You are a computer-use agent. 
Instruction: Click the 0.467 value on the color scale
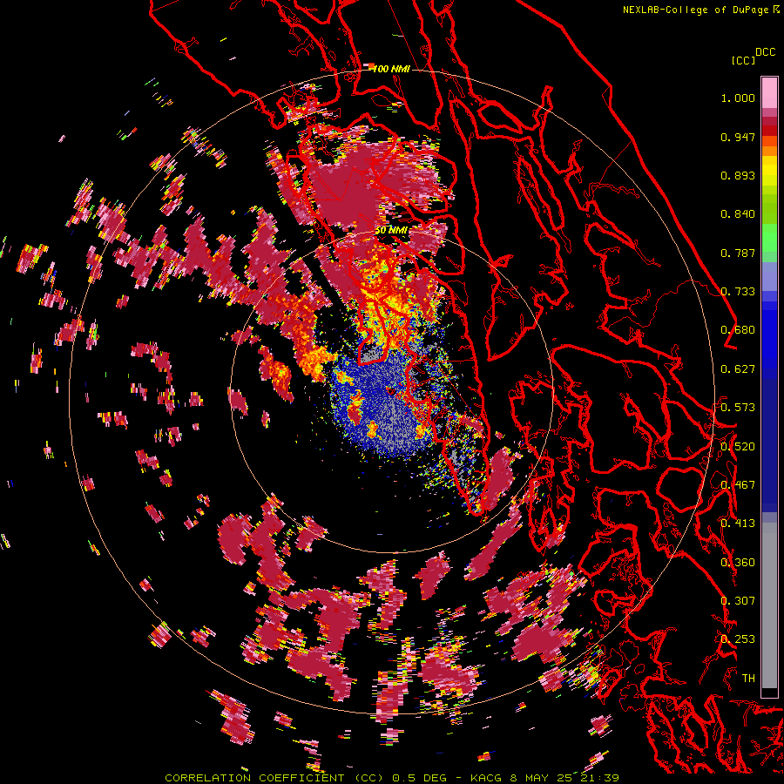(x=738, y=485)
